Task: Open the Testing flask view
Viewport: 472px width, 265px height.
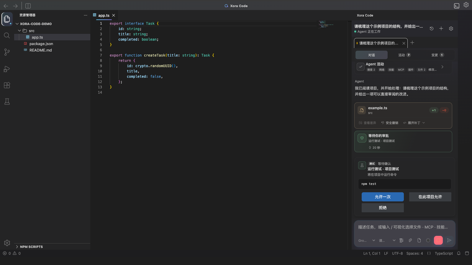Action: tap(7, 102)
